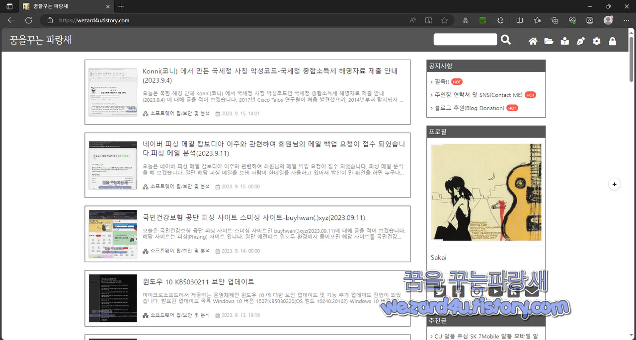Open the 윈도우 10 KB5030211 보안 업데이트 post
The image size is (636, 340).
(x=198, y=281)
